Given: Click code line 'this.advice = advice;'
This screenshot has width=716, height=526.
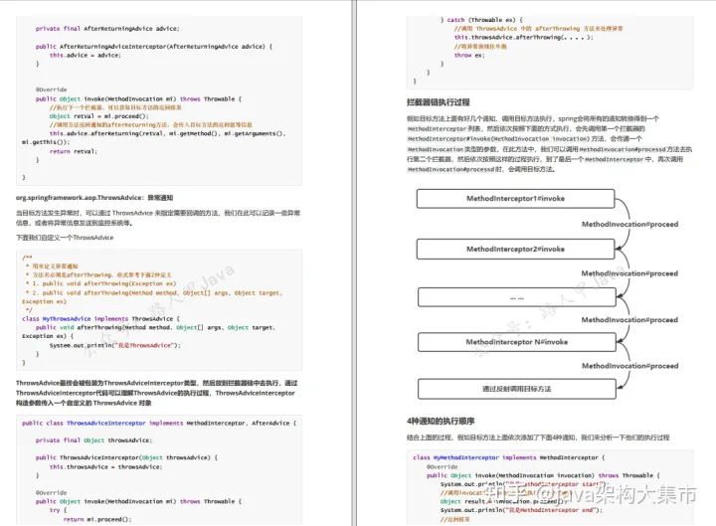Looking at the screenshot, I should (x=85, y=55).
